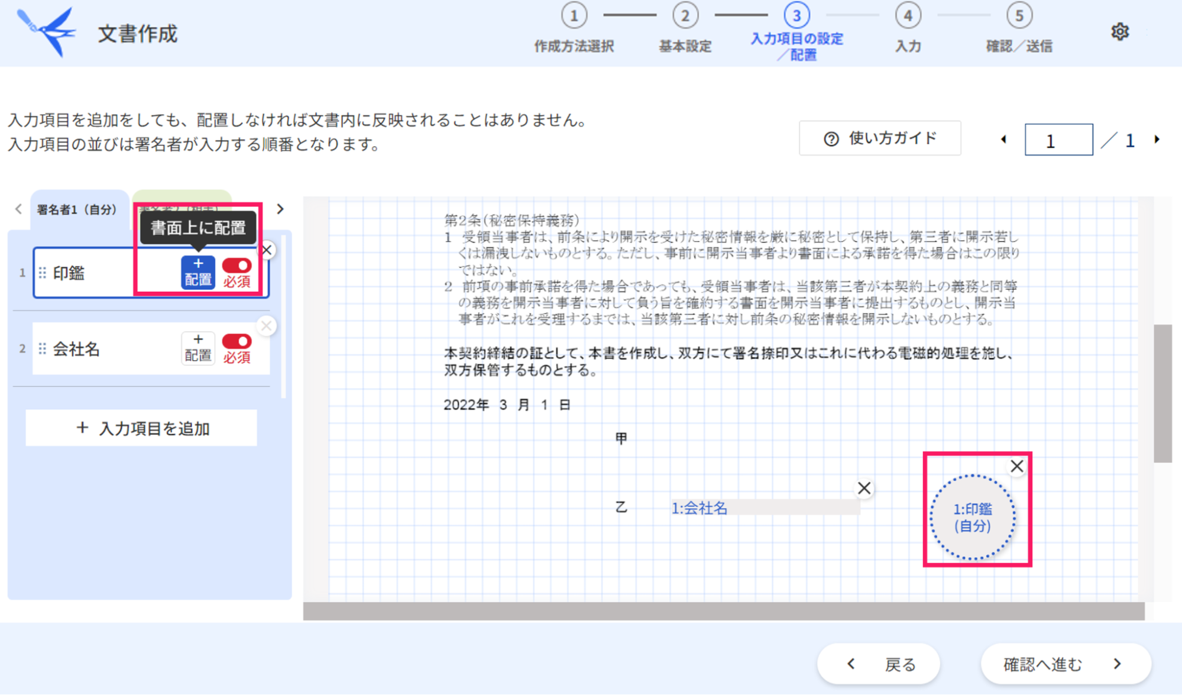Click the 甲 party label
The image size is (1182, 695).
[621, 438]
